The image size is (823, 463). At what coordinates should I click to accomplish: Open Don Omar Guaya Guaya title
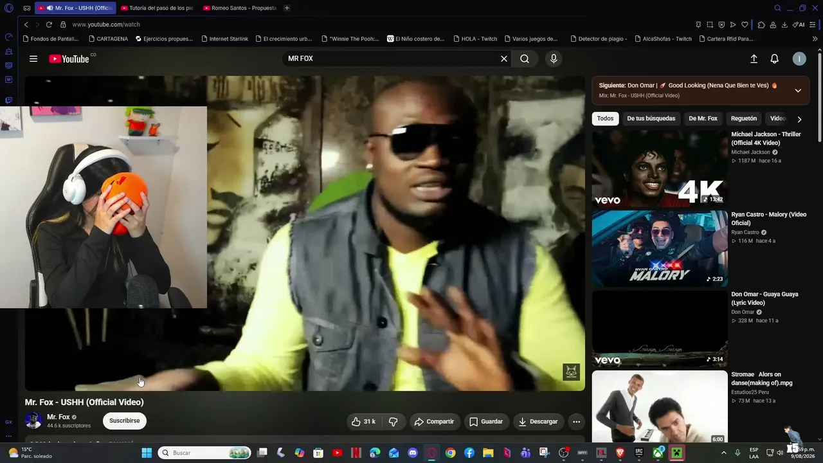pos(764,298)
